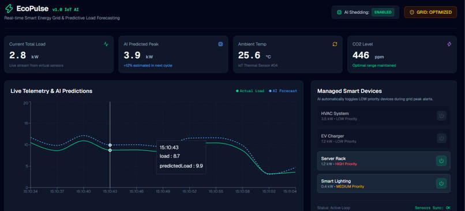
Task: Click the MEDIUM Priority label on Smart Lighting
Action: 350,187
